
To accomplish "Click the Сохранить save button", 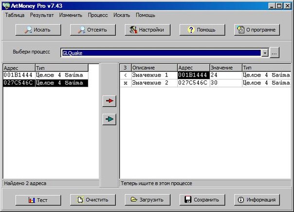I will pyautogui.click(x=202, y=200).
